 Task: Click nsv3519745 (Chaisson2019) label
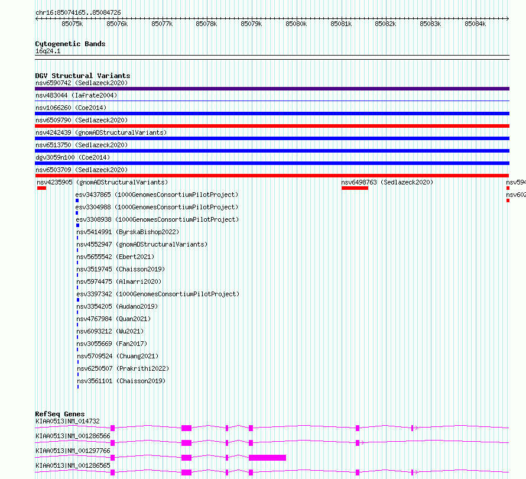point(121,269)
